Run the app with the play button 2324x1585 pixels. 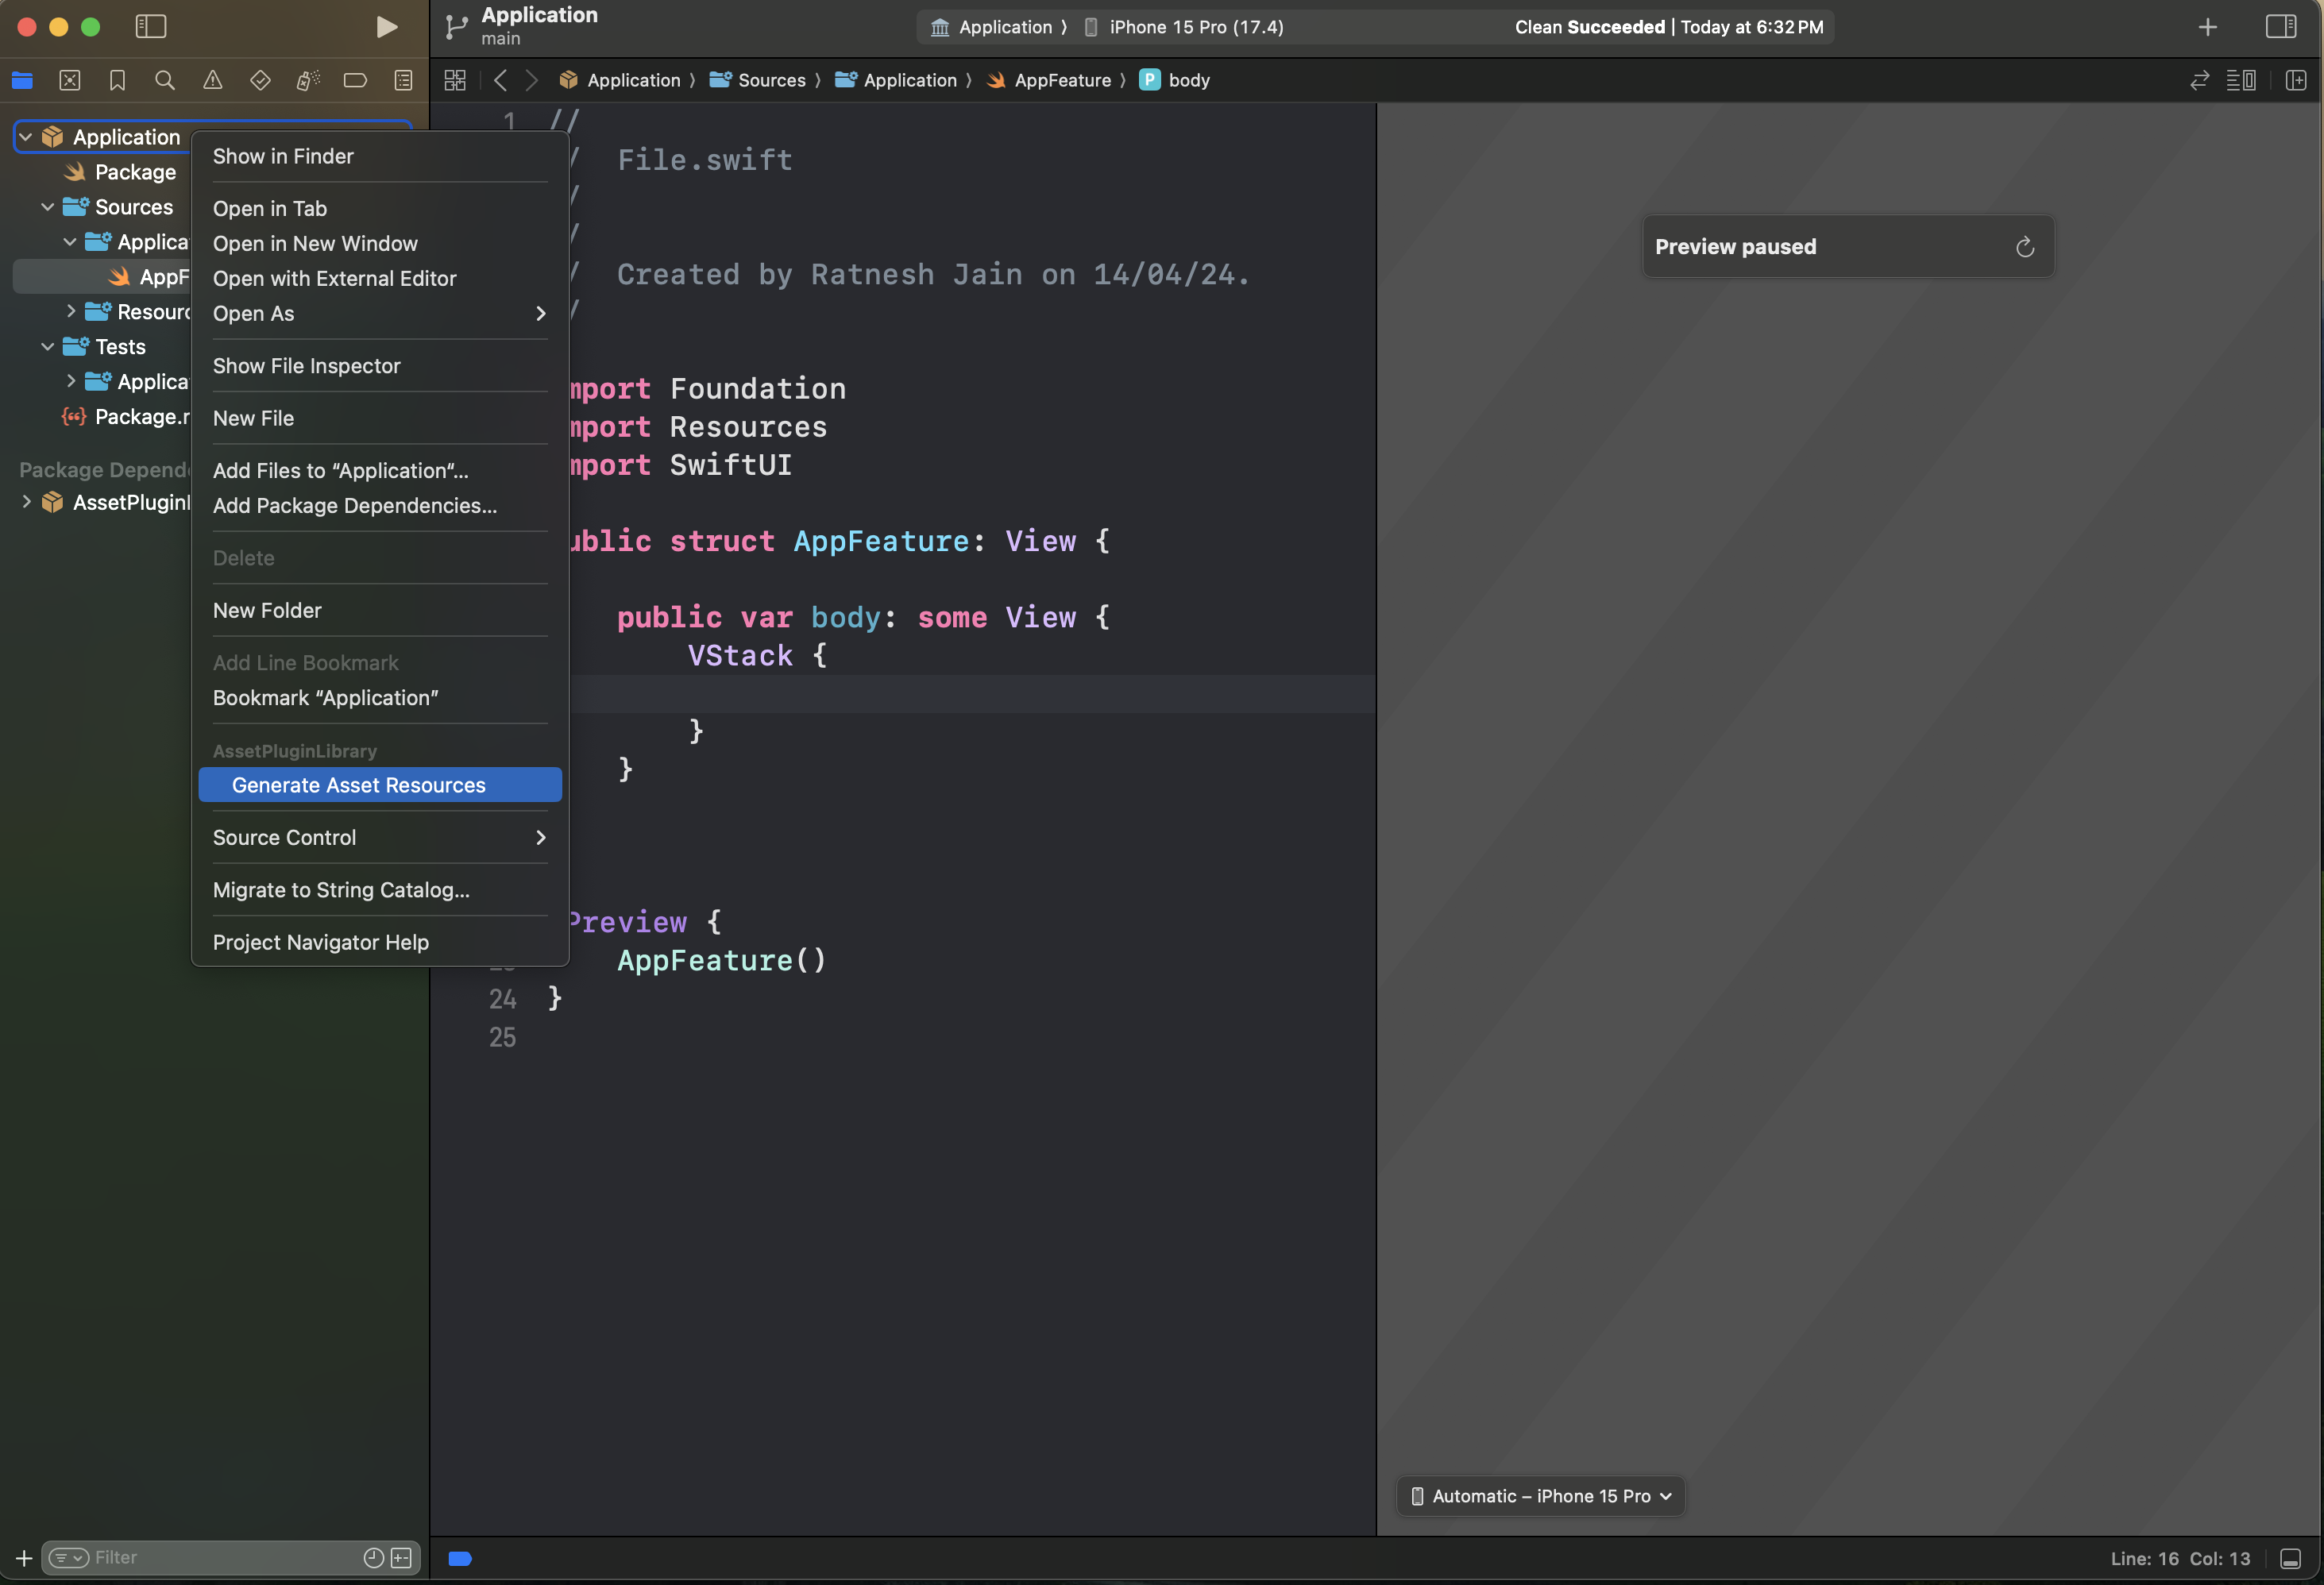coord(386,27)
